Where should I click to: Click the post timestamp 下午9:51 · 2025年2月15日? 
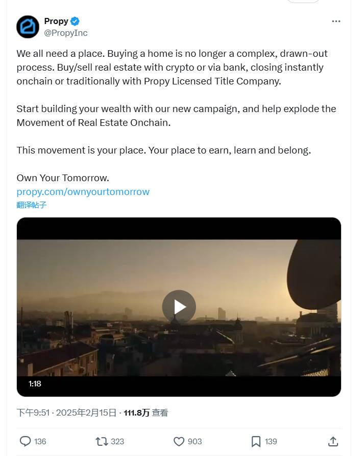[66, 412]
